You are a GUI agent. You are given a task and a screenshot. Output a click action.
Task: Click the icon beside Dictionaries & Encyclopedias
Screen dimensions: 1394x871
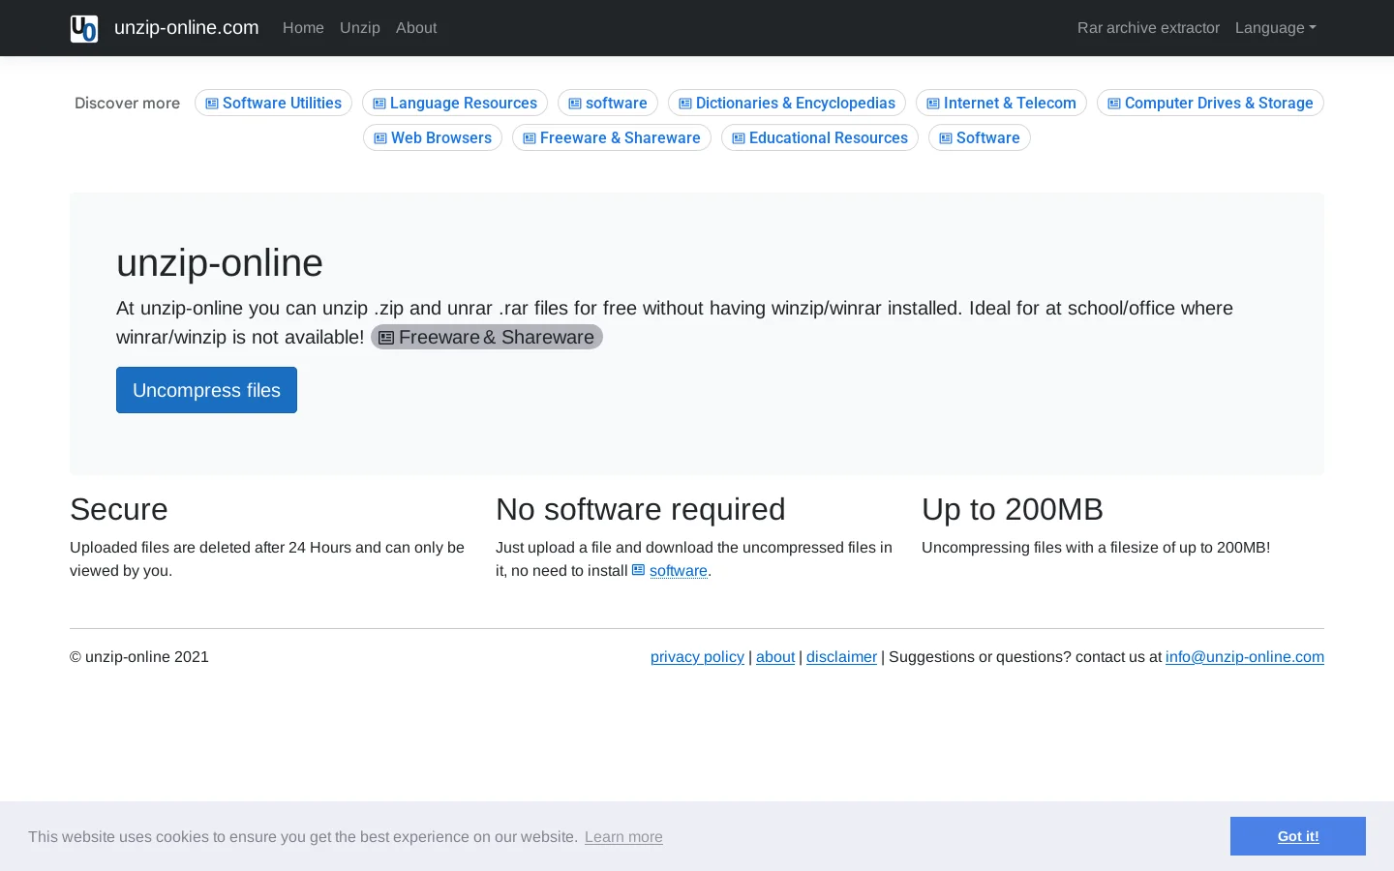685,104
